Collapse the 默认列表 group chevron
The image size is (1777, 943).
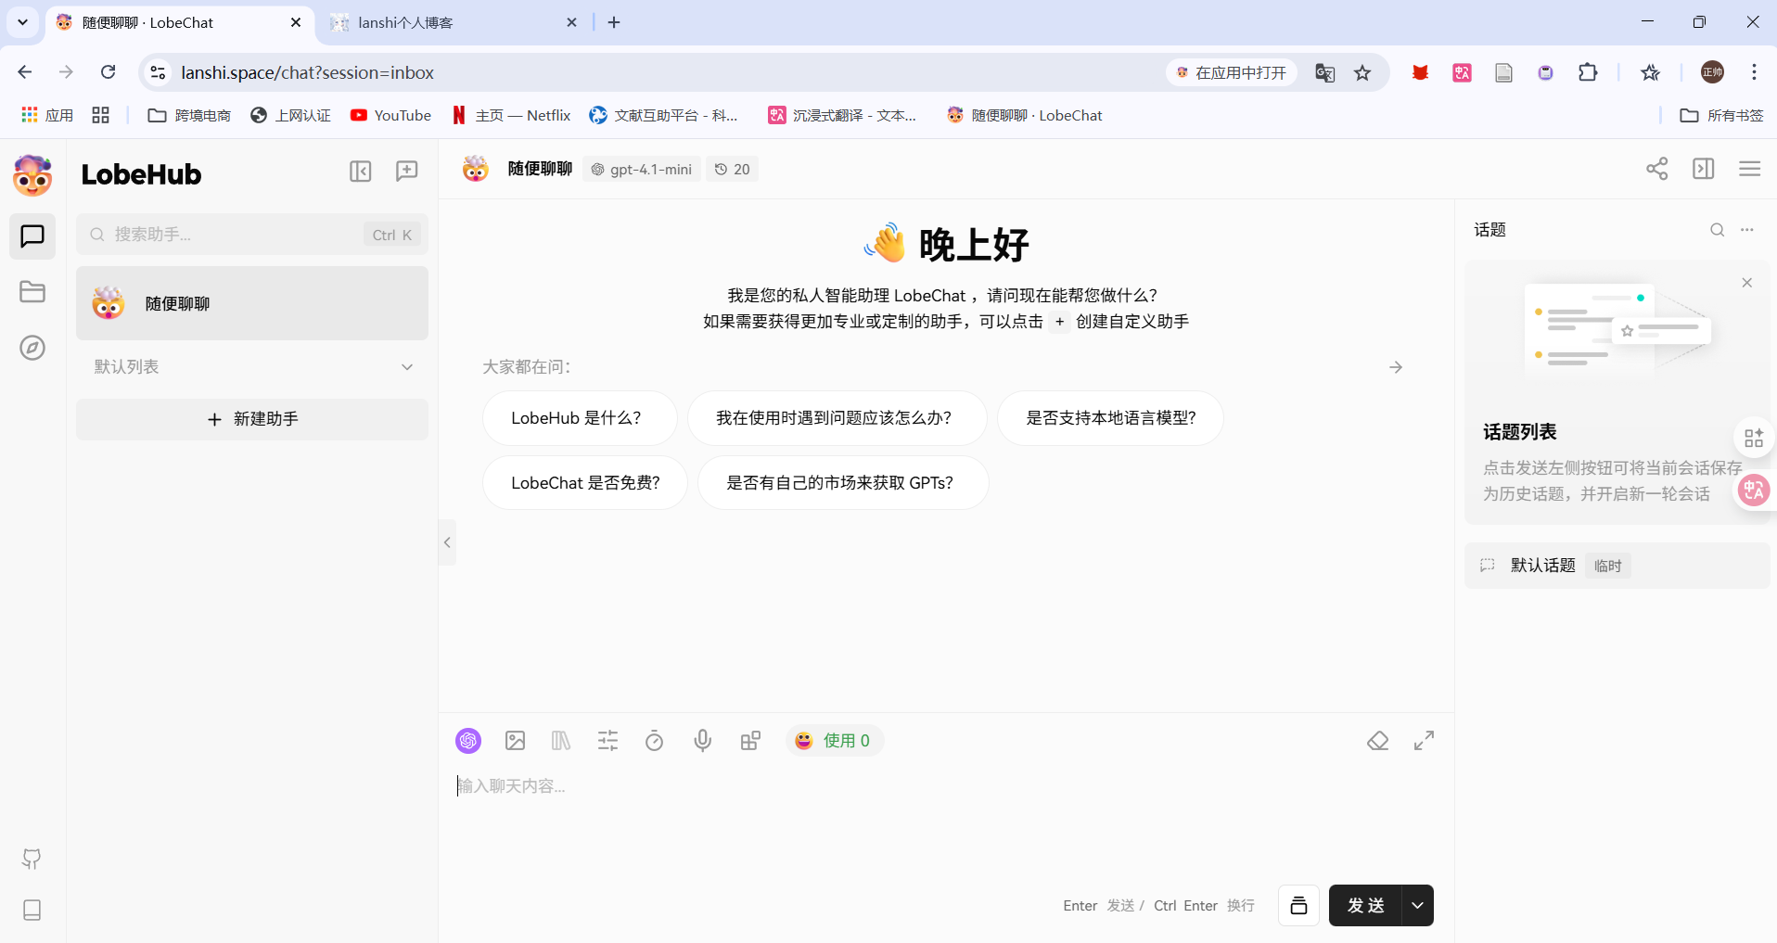pyautogui.click(x=406, y=367)
